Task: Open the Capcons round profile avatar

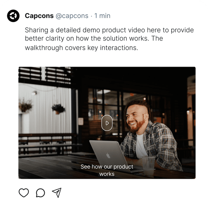Action: (x=13, y=16)
